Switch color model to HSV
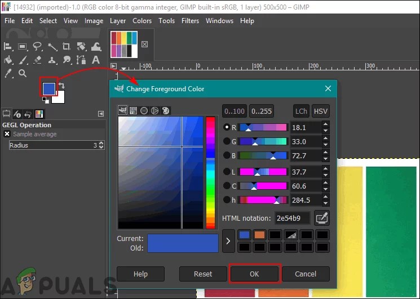 pyautogui.click(x=321, y=111)
